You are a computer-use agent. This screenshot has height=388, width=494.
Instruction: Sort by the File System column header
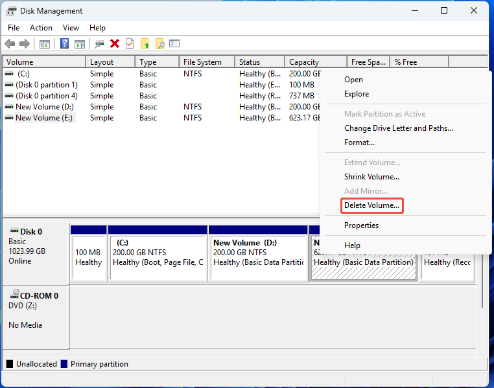[x=207, y=62]
